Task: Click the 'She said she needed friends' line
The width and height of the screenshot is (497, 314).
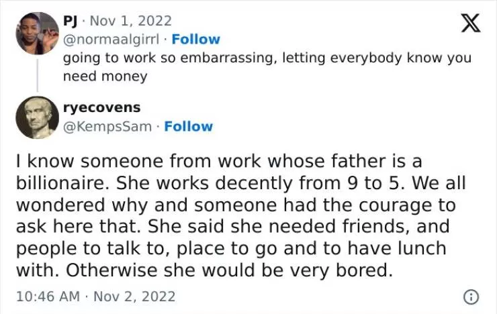Action: (x=233, y=227)
